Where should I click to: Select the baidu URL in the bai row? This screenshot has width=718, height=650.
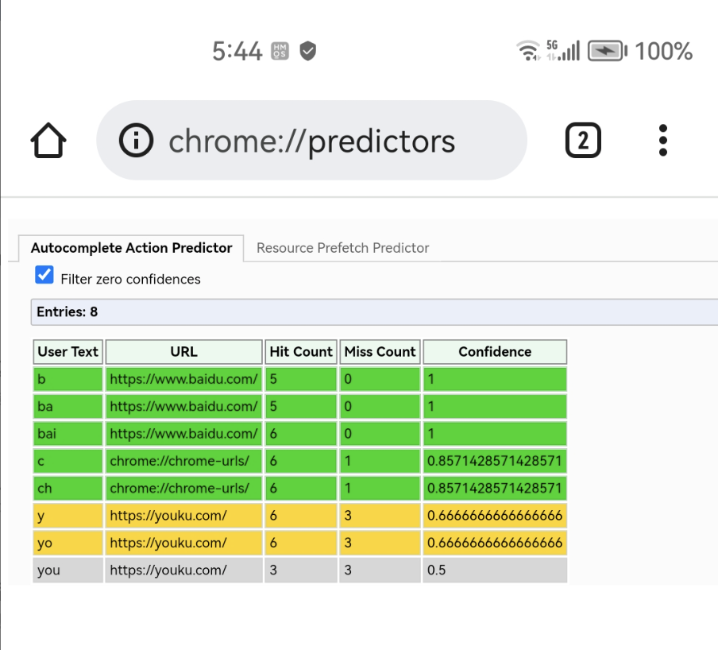183,434
